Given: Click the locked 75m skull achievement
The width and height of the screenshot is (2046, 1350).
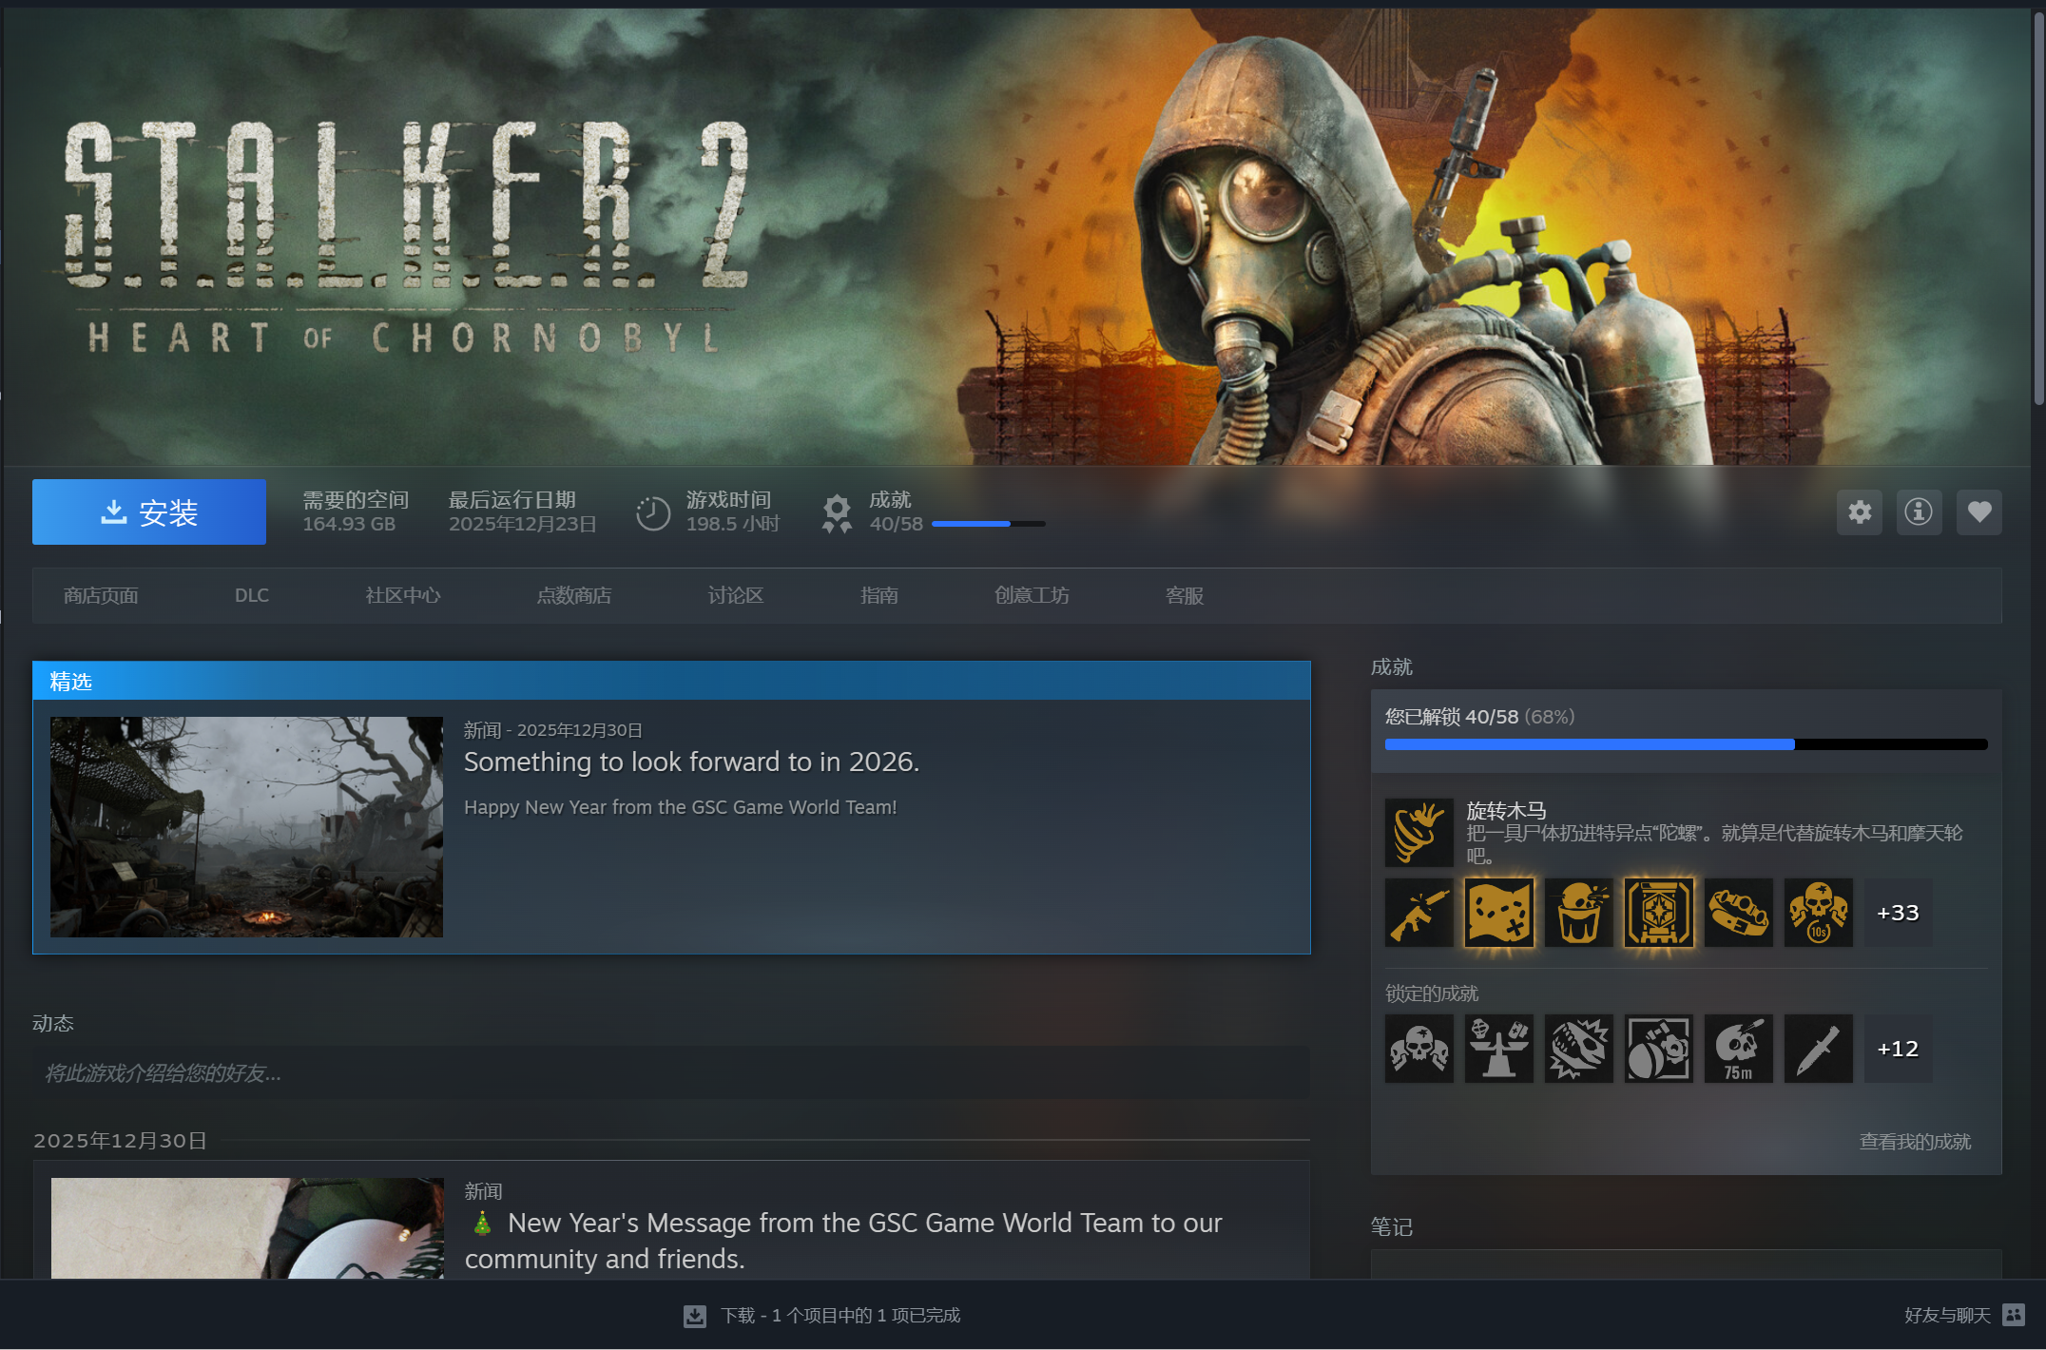Looking at the screenshot, I should click(1738, 1049).
